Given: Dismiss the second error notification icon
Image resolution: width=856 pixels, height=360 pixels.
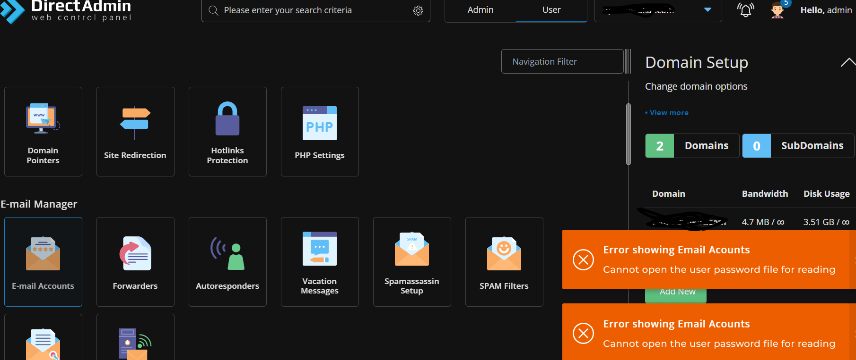Looking at the screenshot, I should coord(583,334).
